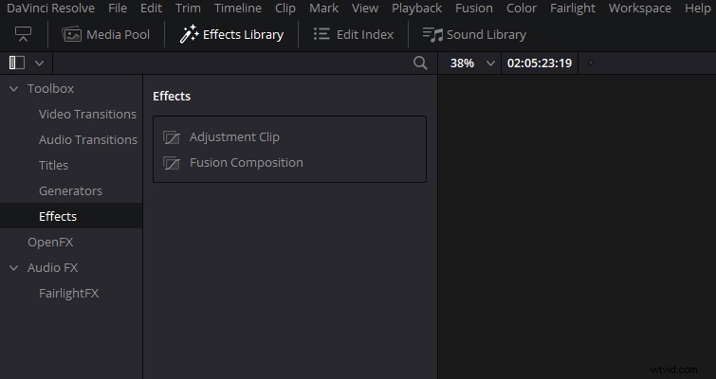Click the search magnifier icon
Image resolution: width=716 pixels, height=379 pixels.
tap(420, 63)
